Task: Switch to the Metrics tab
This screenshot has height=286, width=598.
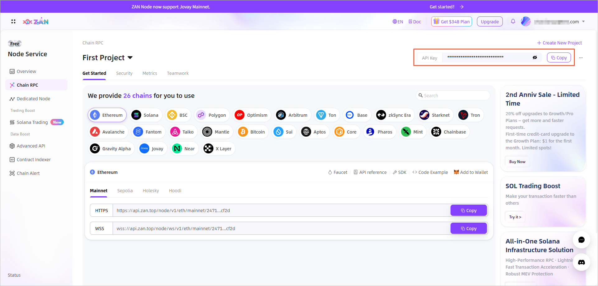Action: click(150, 73)
